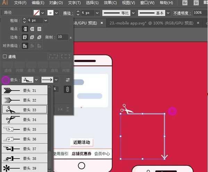Viewport: 208px width, 172px height.
Task: Click the arrowhead list scroll-up arrow
Action: click(49, 87)
